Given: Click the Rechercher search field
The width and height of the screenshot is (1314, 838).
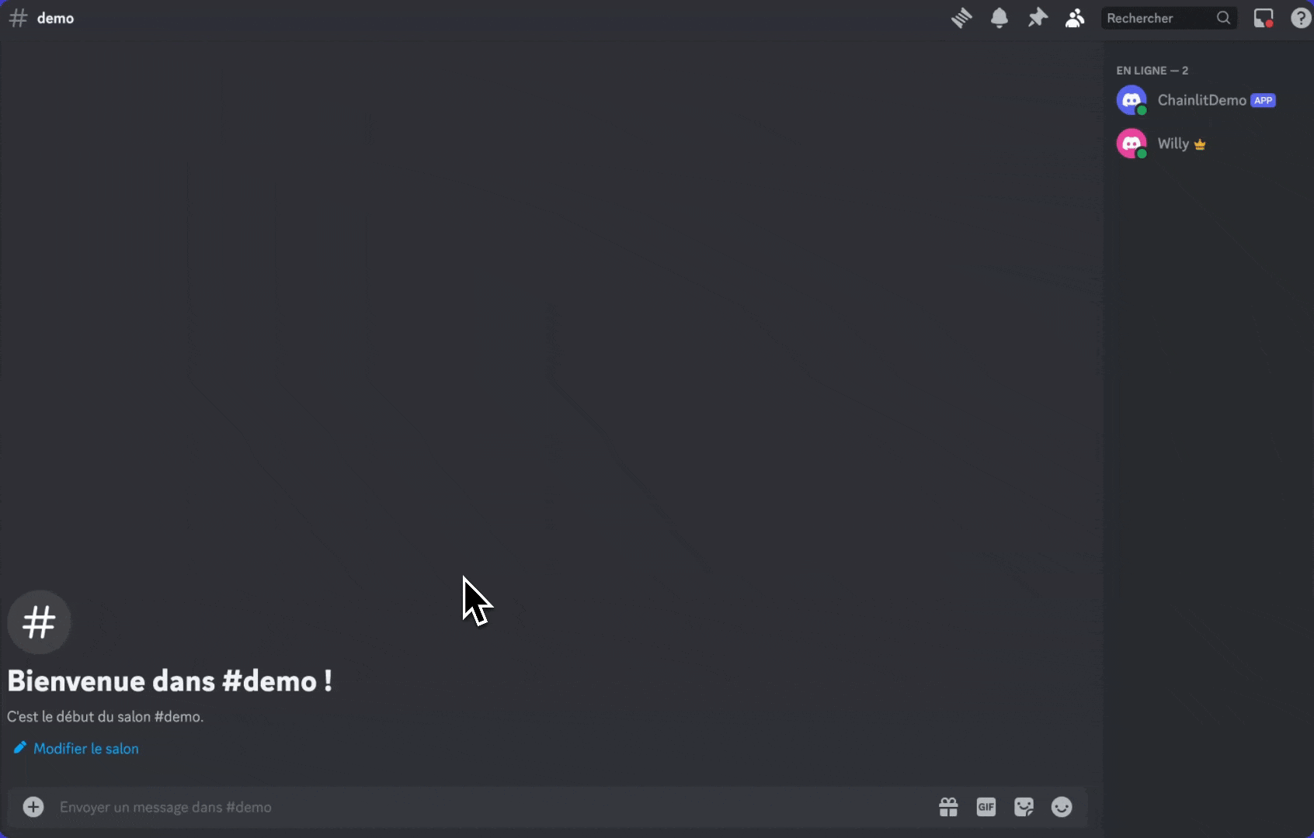Looking at the screenshot, I should coord(1169,18).
